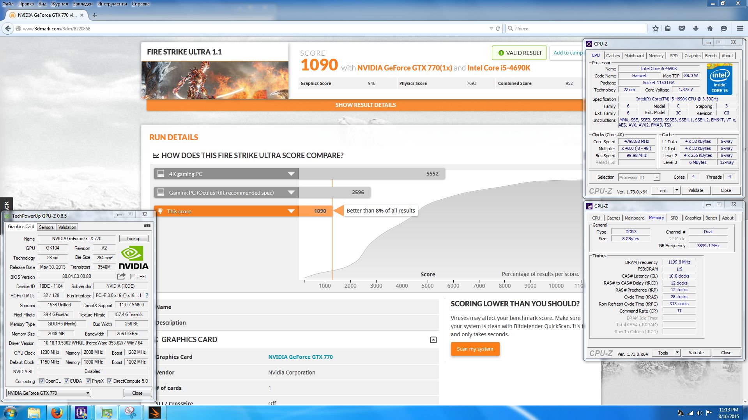Switch to the Validation tab in GPU-Z

(67, 227)
